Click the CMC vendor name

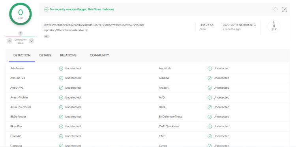(162, 136)
